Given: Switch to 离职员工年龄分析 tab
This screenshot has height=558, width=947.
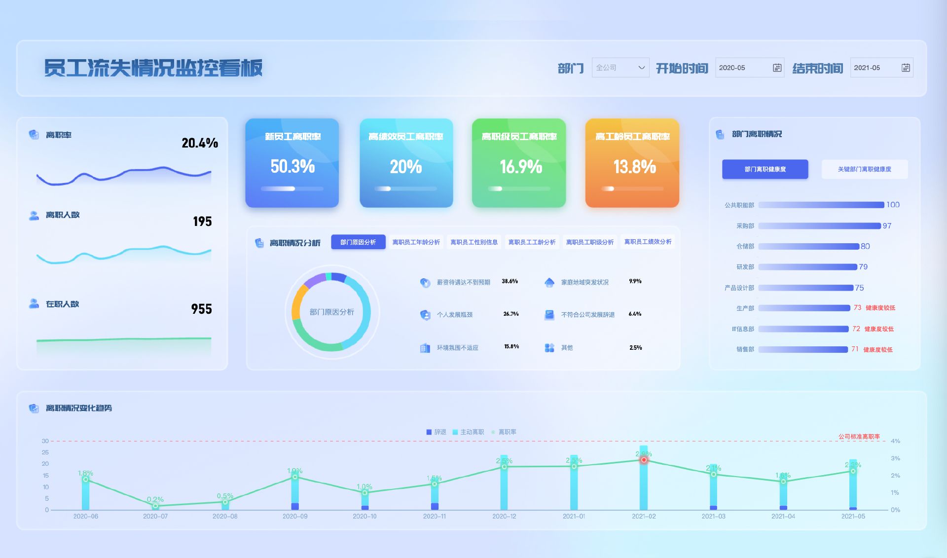Looking at the screenshot, I should 416,242.
